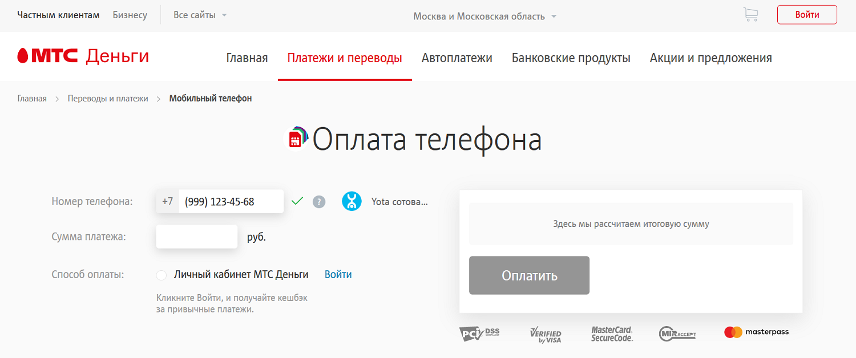Click the Сумма платежа input field
The height and width of the screenshot is (358, 856).
click(197, 237)
